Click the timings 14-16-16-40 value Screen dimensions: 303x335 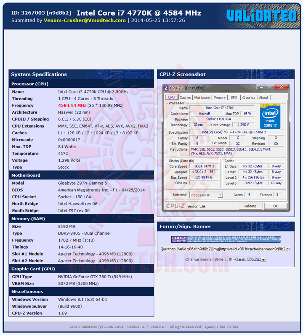pyautogui.click(x=70, y=247)
